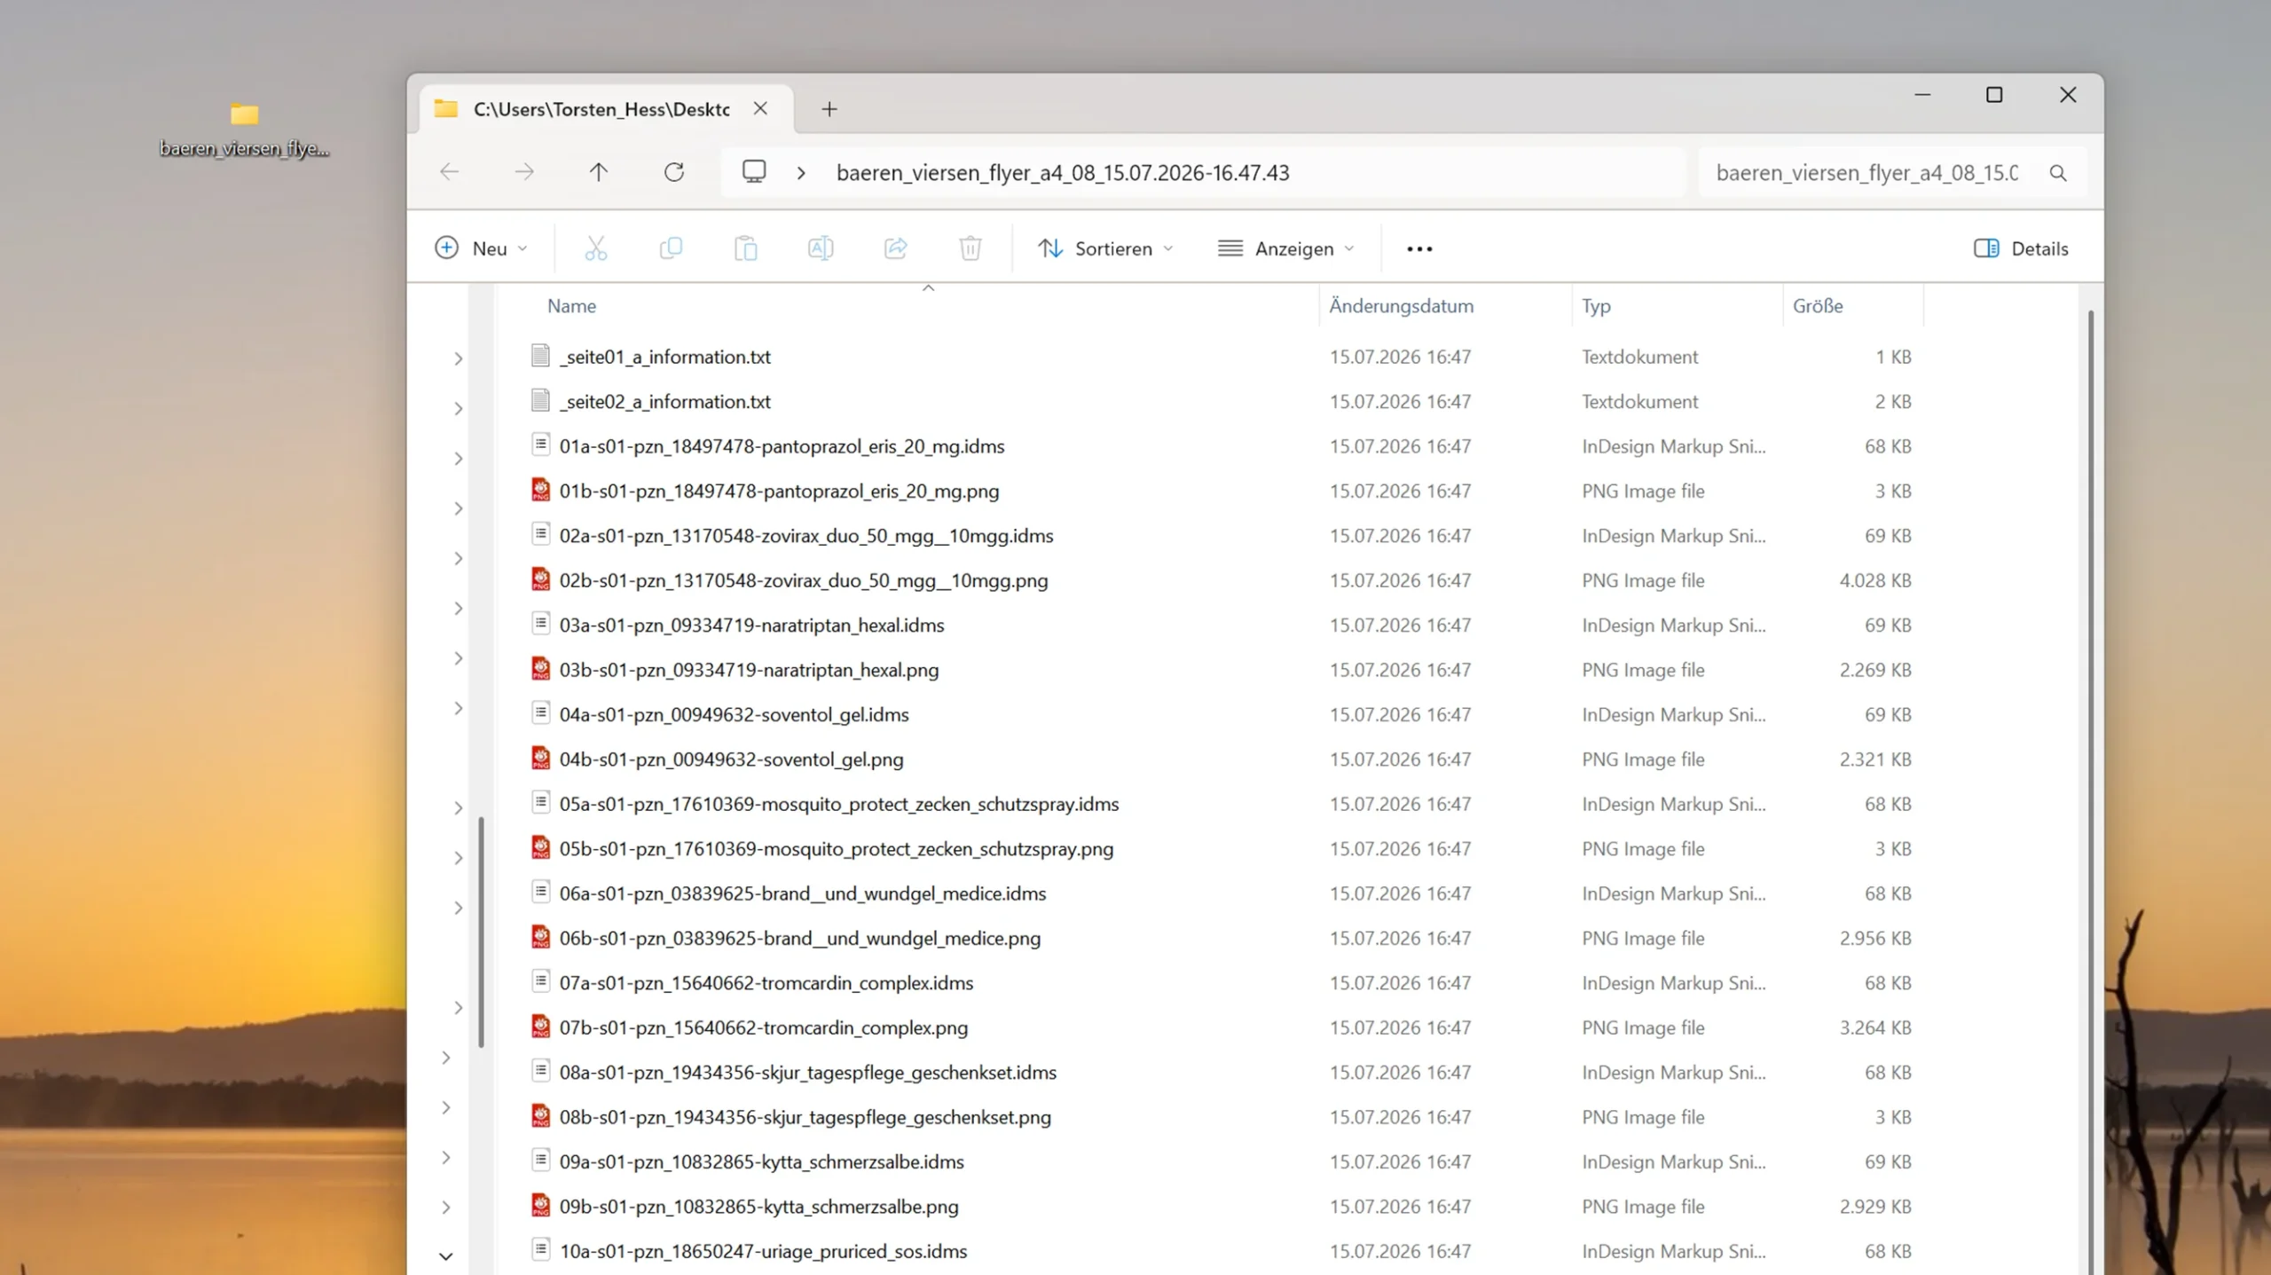Open the Neu dropdown menu

point(482,248)
